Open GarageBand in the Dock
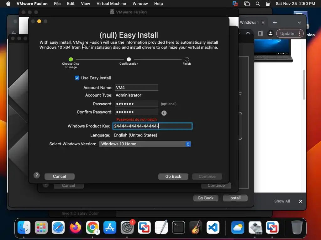This screenshot has height=240, width=321. point(196,227)
